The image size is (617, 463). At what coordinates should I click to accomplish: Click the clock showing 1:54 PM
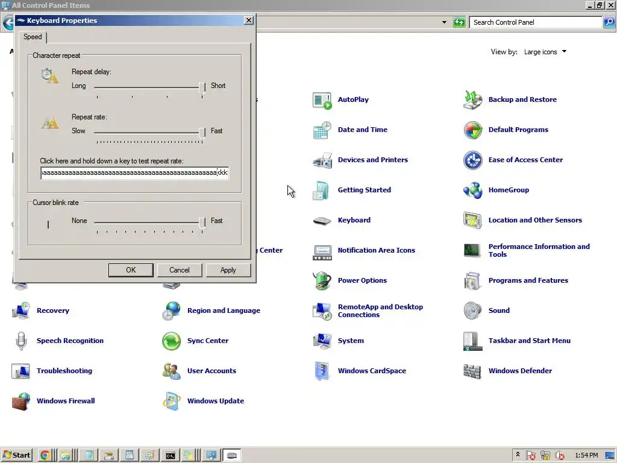586,455
